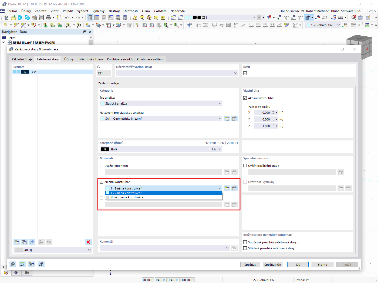Open the formula editor fx icon

pyautogui.click(x=41, y=264)
